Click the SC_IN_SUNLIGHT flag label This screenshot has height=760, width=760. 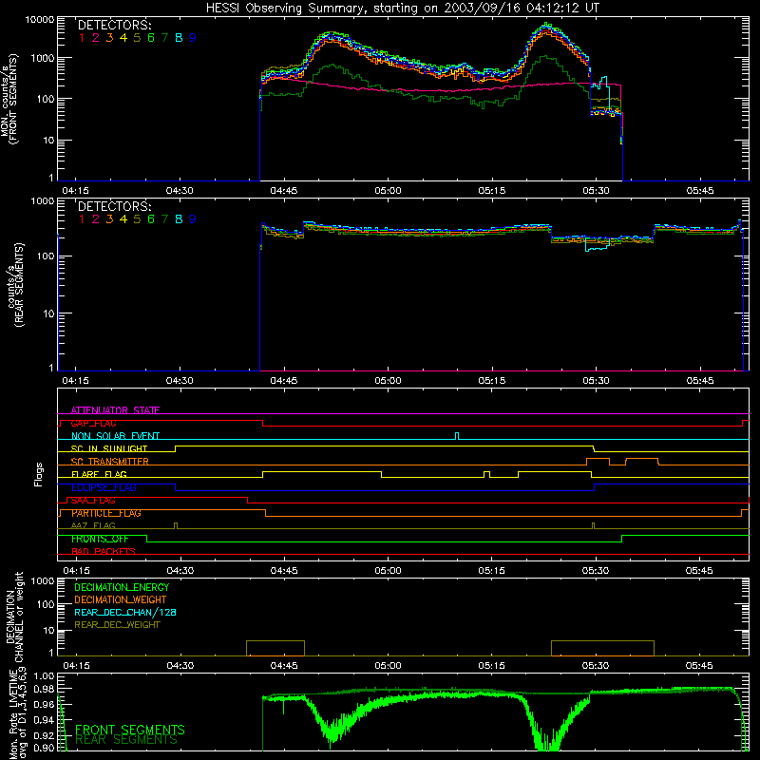click(x=109, y=448)
